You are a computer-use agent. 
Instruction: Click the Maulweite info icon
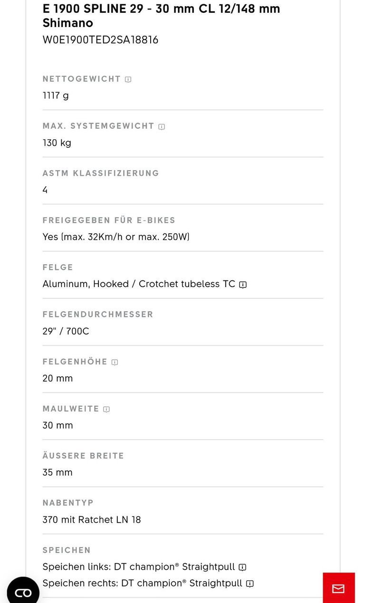pyautogui.click(x=106, y=409)
